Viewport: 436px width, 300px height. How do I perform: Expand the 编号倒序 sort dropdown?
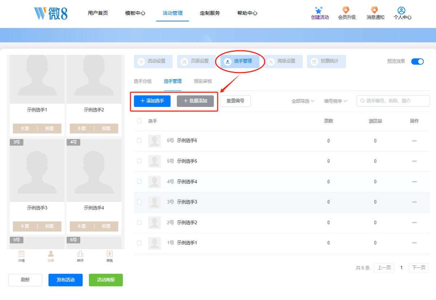(x=335, y=101)
